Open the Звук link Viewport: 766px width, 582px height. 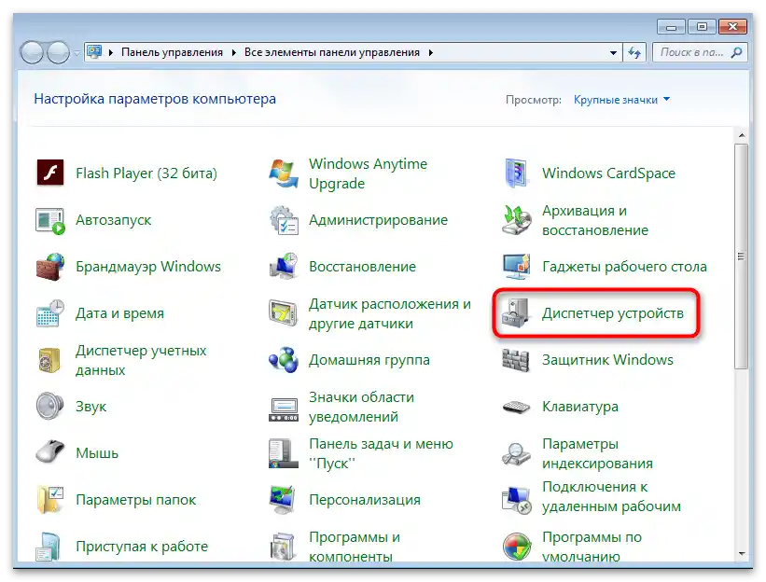(x=91, y=407)
